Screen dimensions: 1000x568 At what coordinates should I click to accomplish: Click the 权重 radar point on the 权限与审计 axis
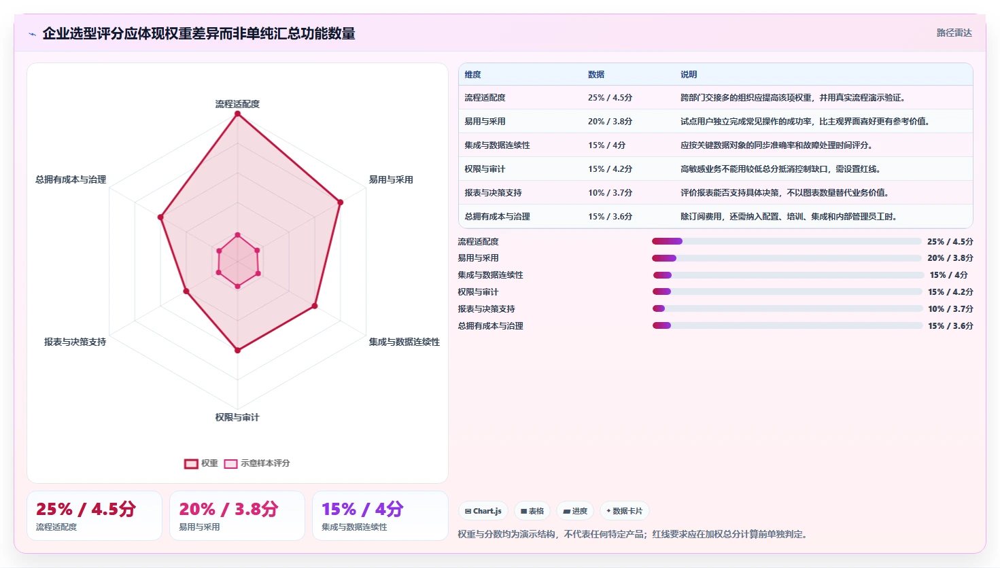pyautogui.click(x=237, y=350)
